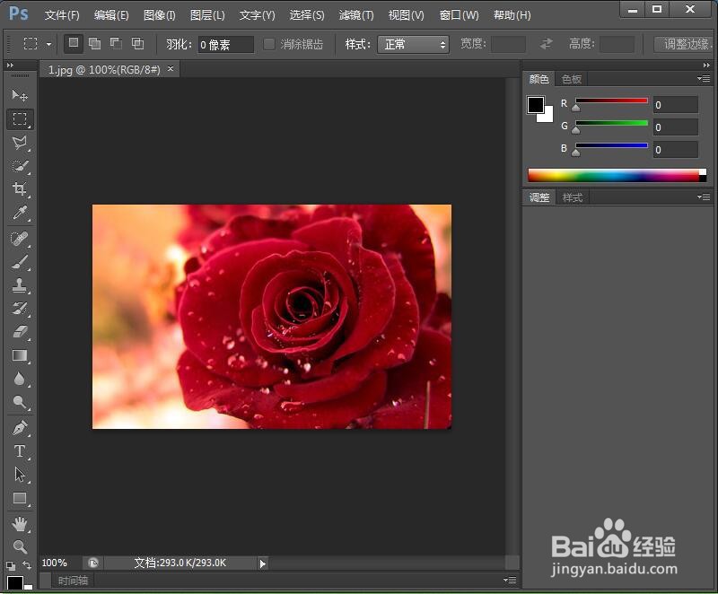Select the Eyedropper tool
Screen dimensions: 718x594
click(19, 213)
